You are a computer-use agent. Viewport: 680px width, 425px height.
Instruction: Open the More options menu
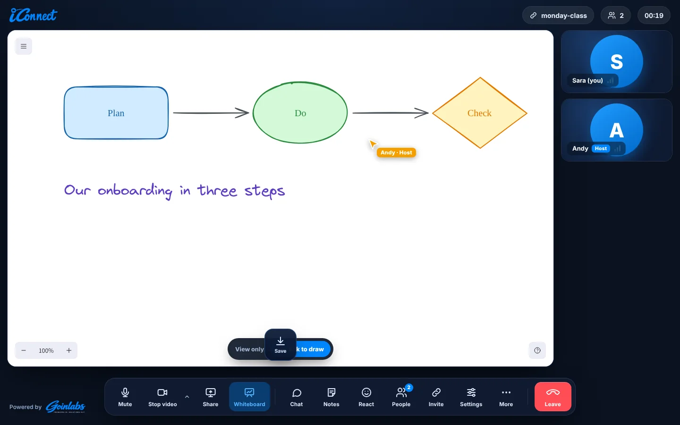pyautogui.click(x=506, y=397)
